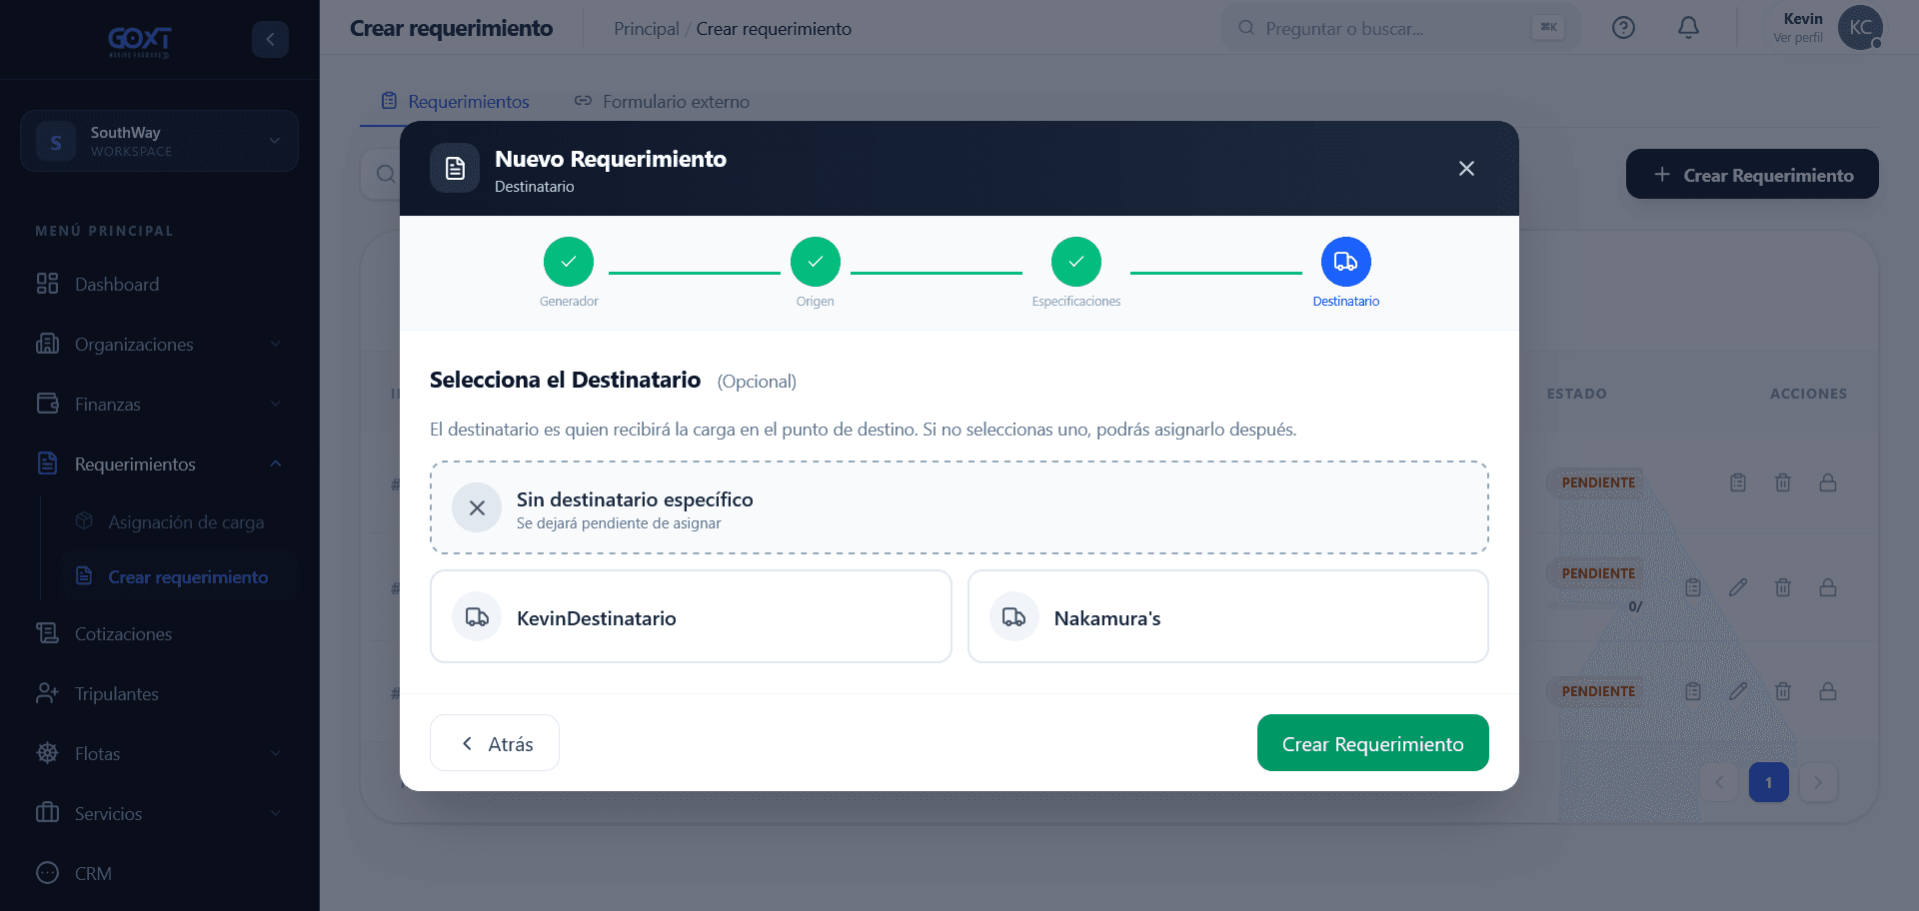Jump to the Origen step circle
The height and width of the screenshot is (911, 1919).
click(x=815, y=262)
